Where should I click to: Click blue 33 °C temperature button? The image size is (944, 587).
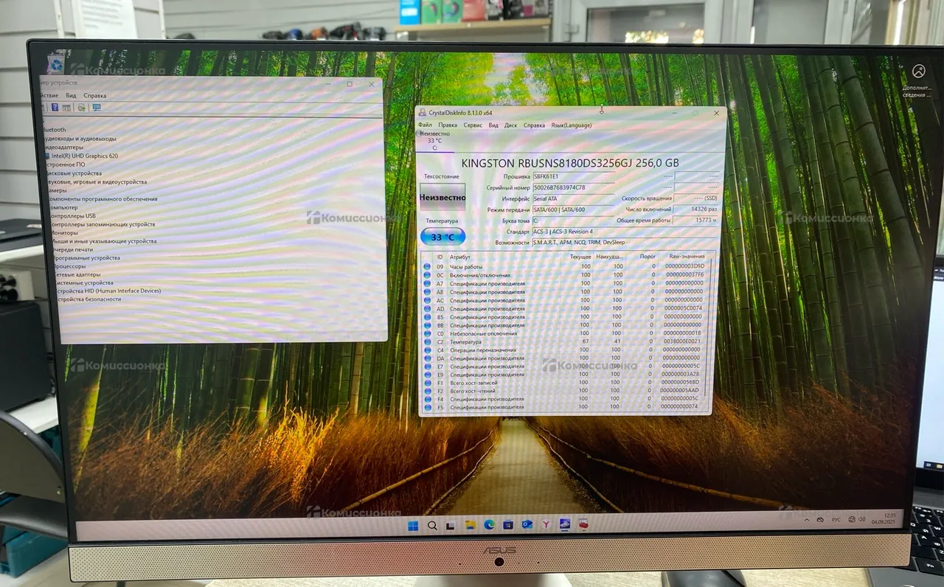coord(442,237)
